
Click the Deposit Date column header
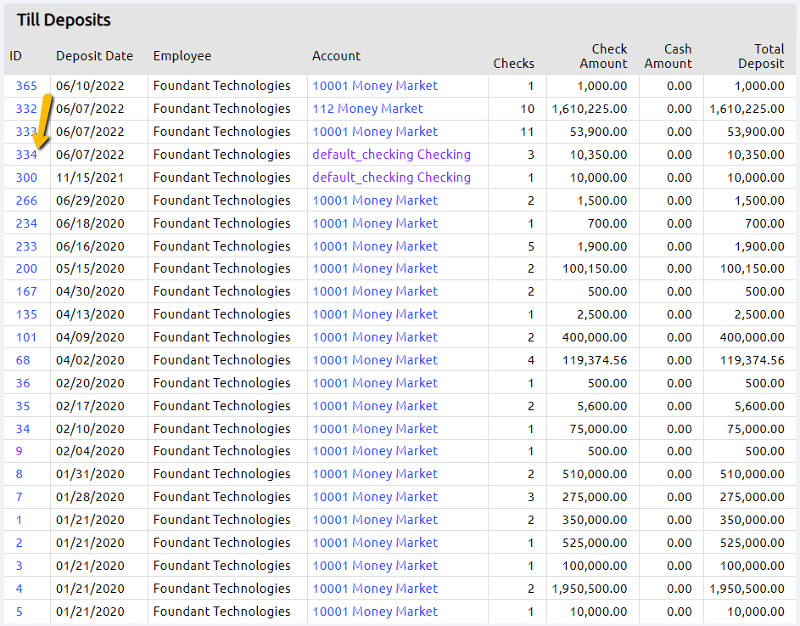[94, 56]
